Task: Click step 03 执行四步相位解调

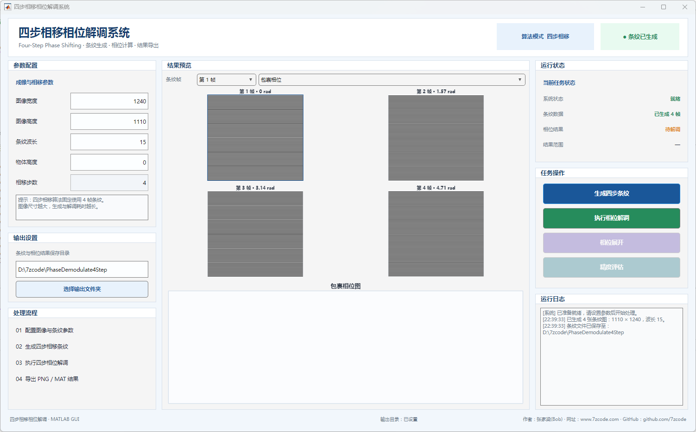Action: coord(42,363)
